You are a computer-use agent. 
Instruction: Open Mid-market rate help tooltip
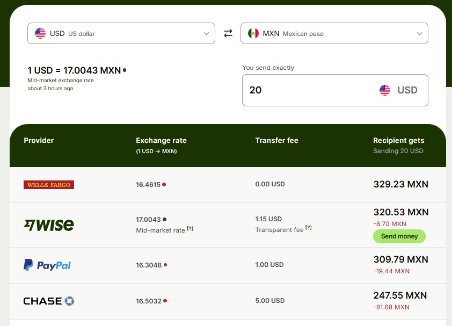(x=190, y=229)
